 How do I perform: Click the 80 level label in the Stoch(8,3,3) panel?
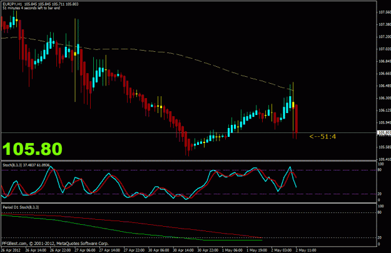point(380,170)
